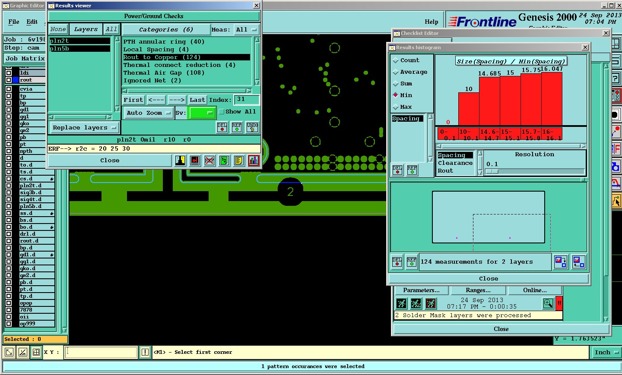
Task: Open the Replace layers dropdown
Action: tap(84, 128)
